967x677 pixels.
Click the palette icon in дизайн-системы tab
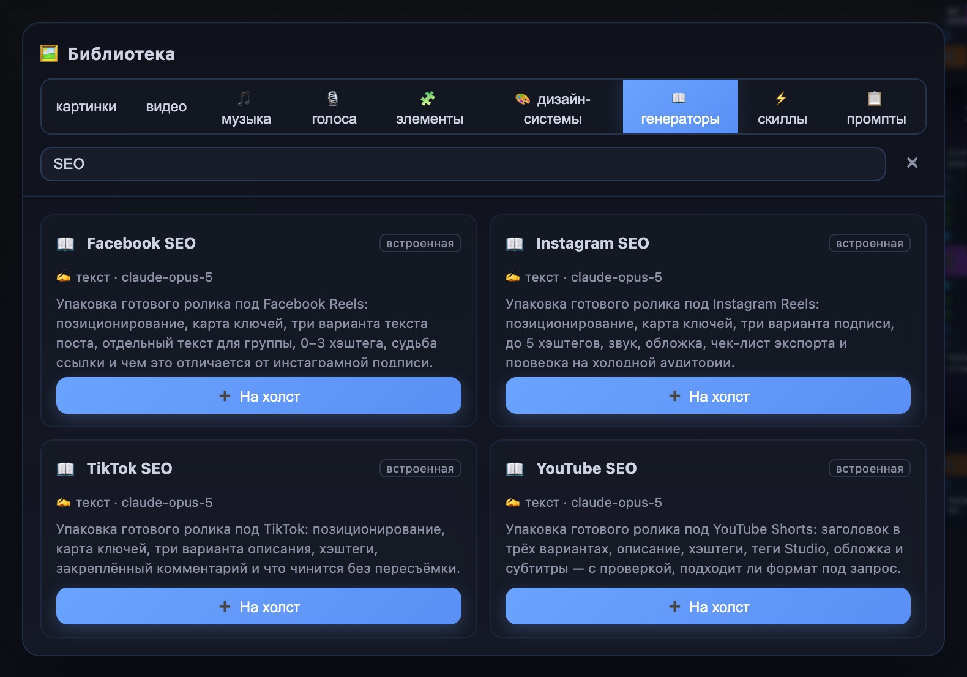(x=523, y=99)
